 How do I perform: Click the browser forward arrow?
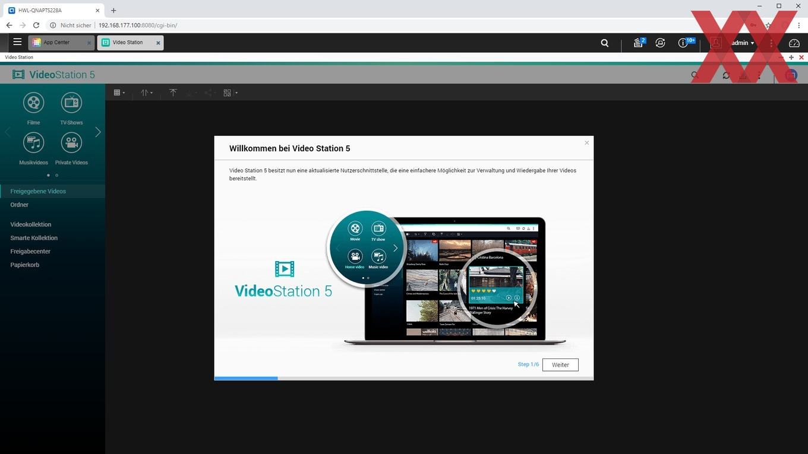[23, 25]
